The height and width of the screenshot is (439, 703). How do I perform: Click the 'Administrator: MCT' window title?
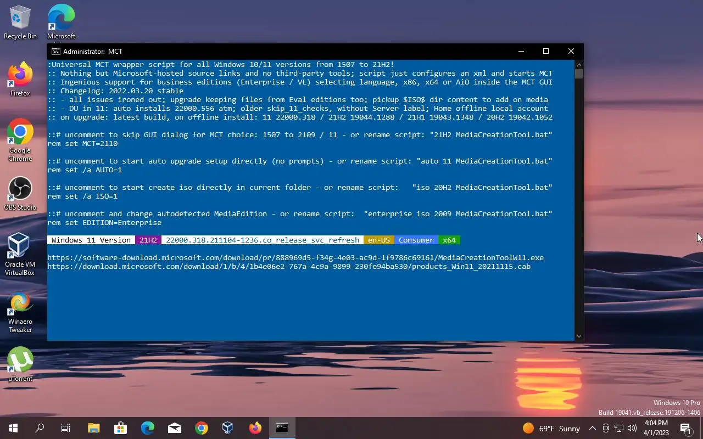(93, 51)
